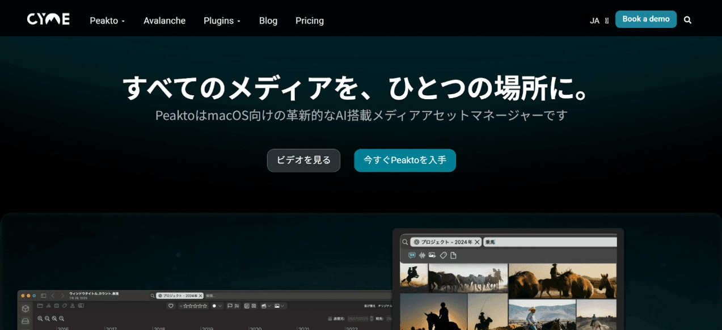
Task: Click the 2019 timeline marker
Action: point(207,328)
